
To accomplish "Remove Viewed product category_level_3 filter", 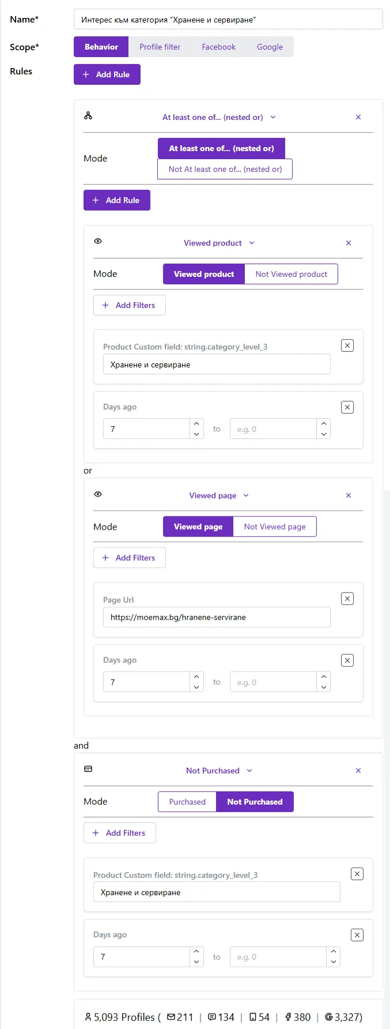I will (x=347, y=345).
